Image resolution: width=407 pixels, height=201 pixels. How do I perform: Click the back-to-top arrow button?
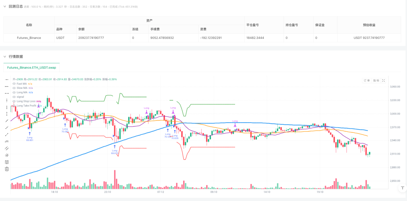click(x=402, y=188)
